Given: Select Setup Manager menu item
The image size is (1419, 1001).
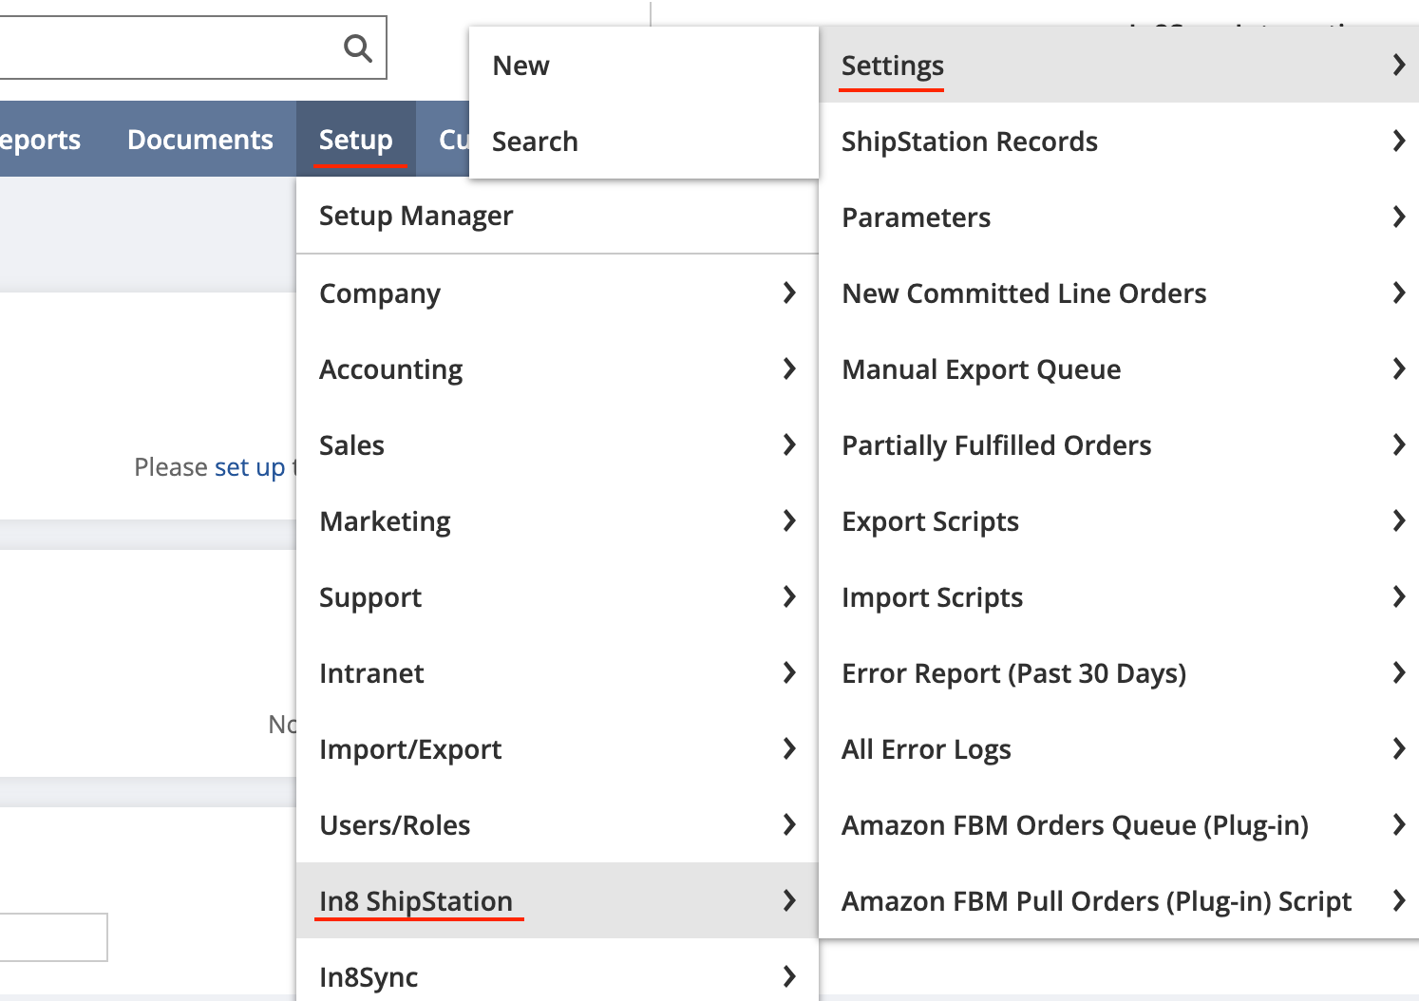Looking at the screenshot, I should 416,216.
